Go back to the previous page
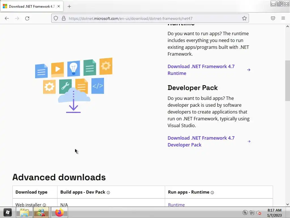Screen dimensions: 290x218 [x=7, y=18]
